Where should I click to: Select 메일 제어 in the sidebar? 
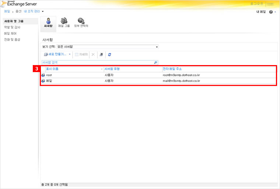point(10,33)
